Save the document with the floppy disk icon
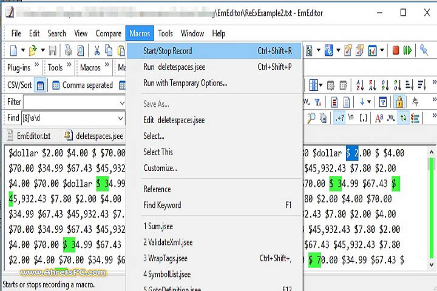The image size is (437, 291). [52, 50]
